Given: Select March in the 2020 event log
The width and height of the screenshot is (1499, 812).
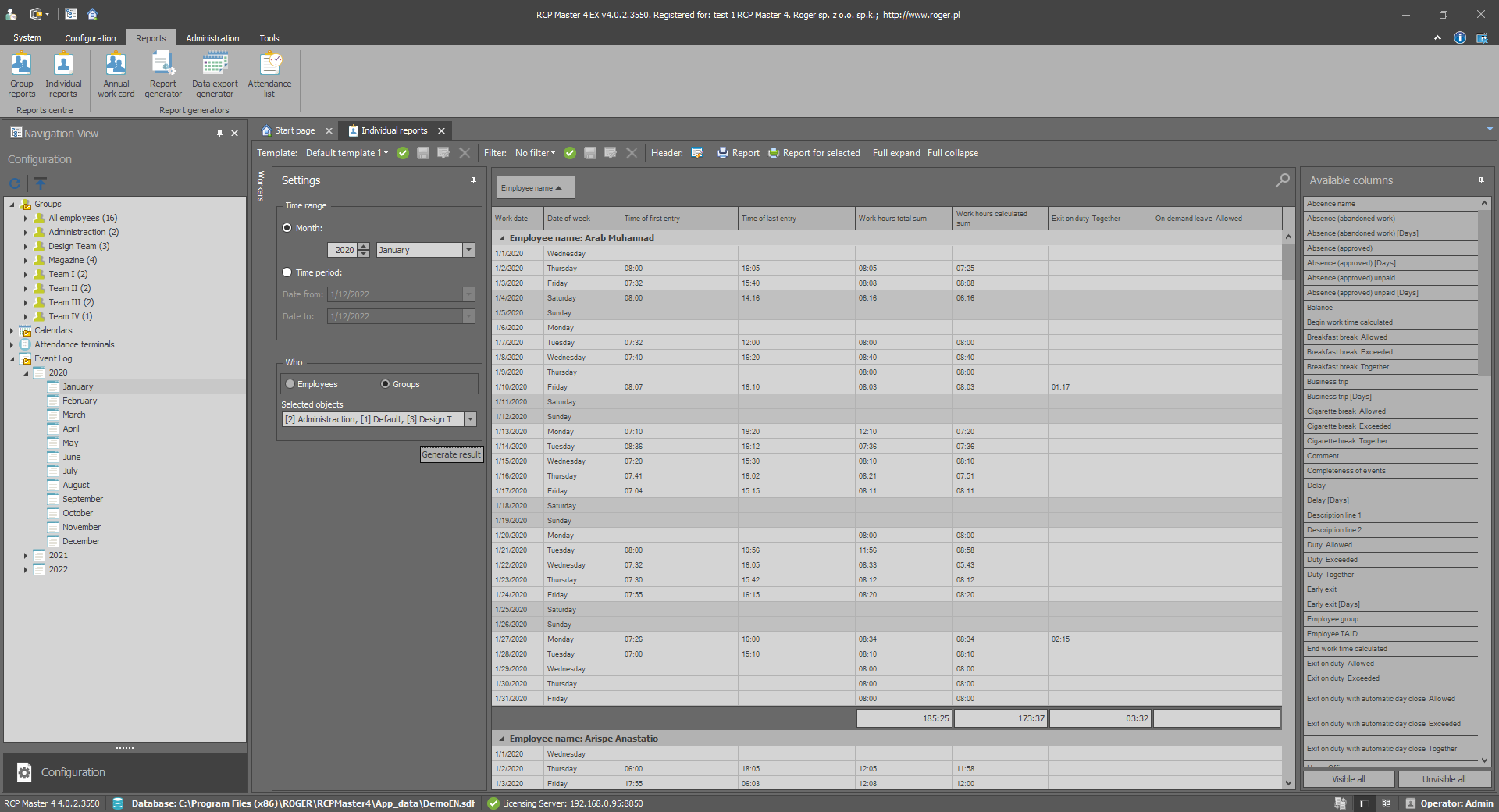Looking at the screenshot, I should click(74, 415).
